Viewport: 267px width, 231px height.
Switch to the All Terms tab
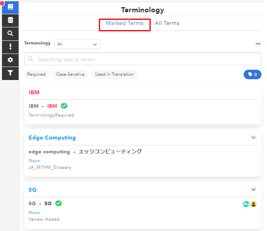[x=167, y=23]
